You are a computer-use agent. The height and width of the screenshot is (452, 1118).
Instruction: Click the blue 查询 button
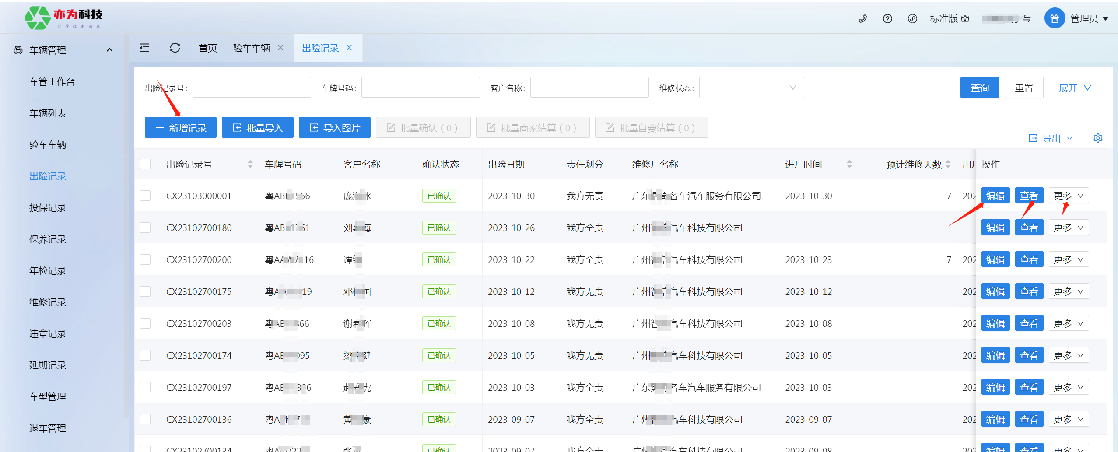point(979,88)
